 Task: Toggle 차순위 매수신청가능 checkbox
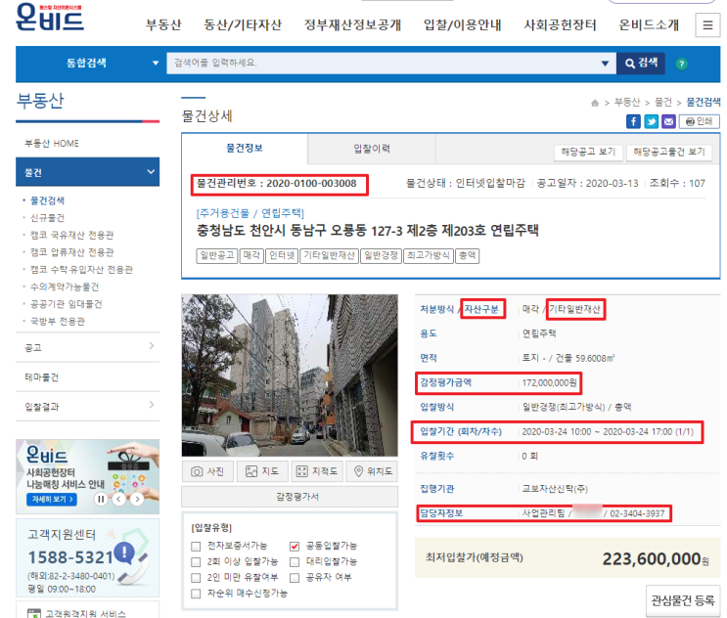[196, 594]
